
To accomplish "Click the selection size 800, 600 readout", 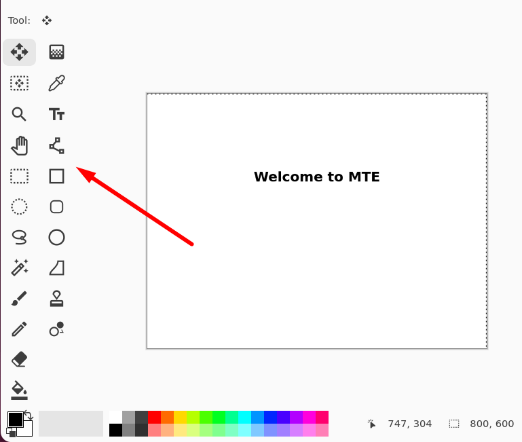I will tap(491, 424).
